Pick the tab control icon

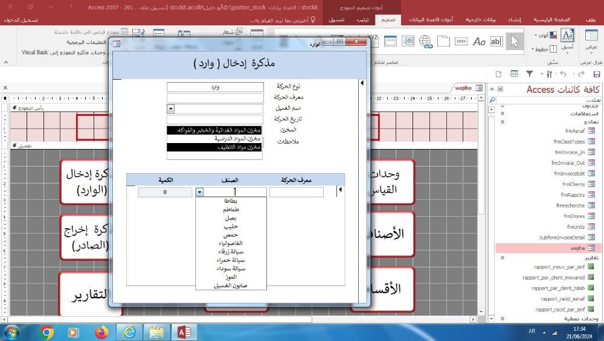click(443, 41)
